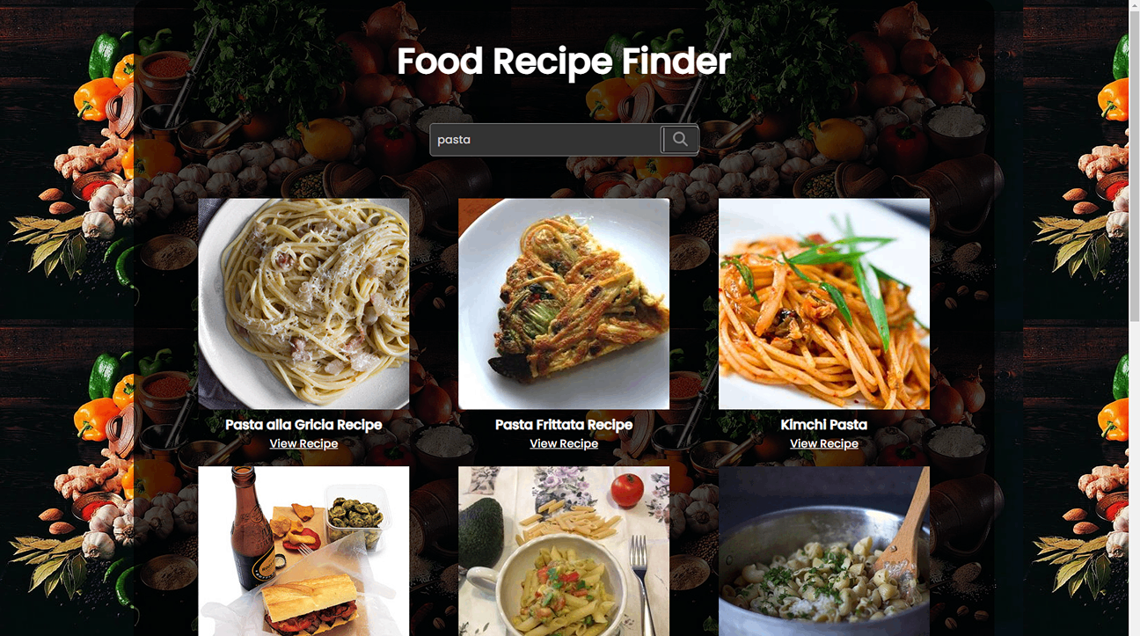Viewport: 1140px width, 636px height.
Task: Click the magnifying glass search icon
Action: pyautogui.click(x=680, y=139)
